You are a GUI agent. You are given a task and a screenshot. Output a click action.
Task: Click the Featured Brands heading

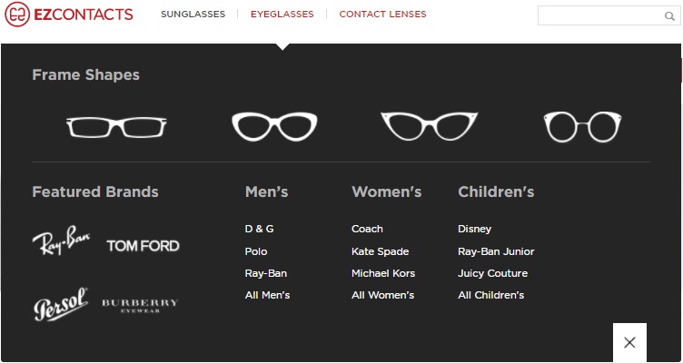point(95,192)
